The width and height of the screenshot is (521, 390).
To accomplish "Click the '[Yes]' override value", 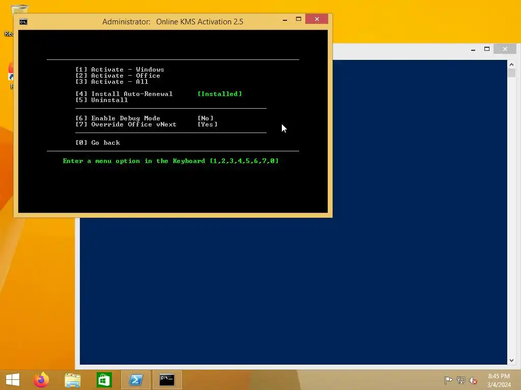I will click(x=208, y=124).
